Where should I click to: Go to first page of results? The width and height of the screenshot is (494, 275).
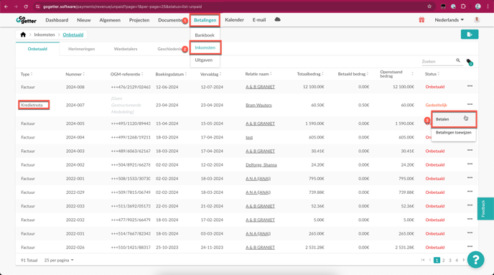(423, 260)
